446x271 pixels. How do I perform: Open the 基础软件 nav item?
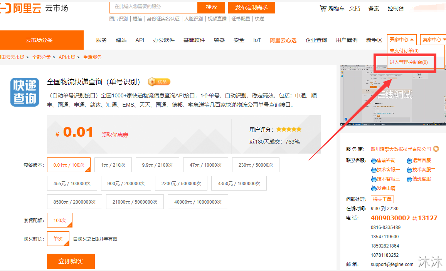tap(194, 40)
